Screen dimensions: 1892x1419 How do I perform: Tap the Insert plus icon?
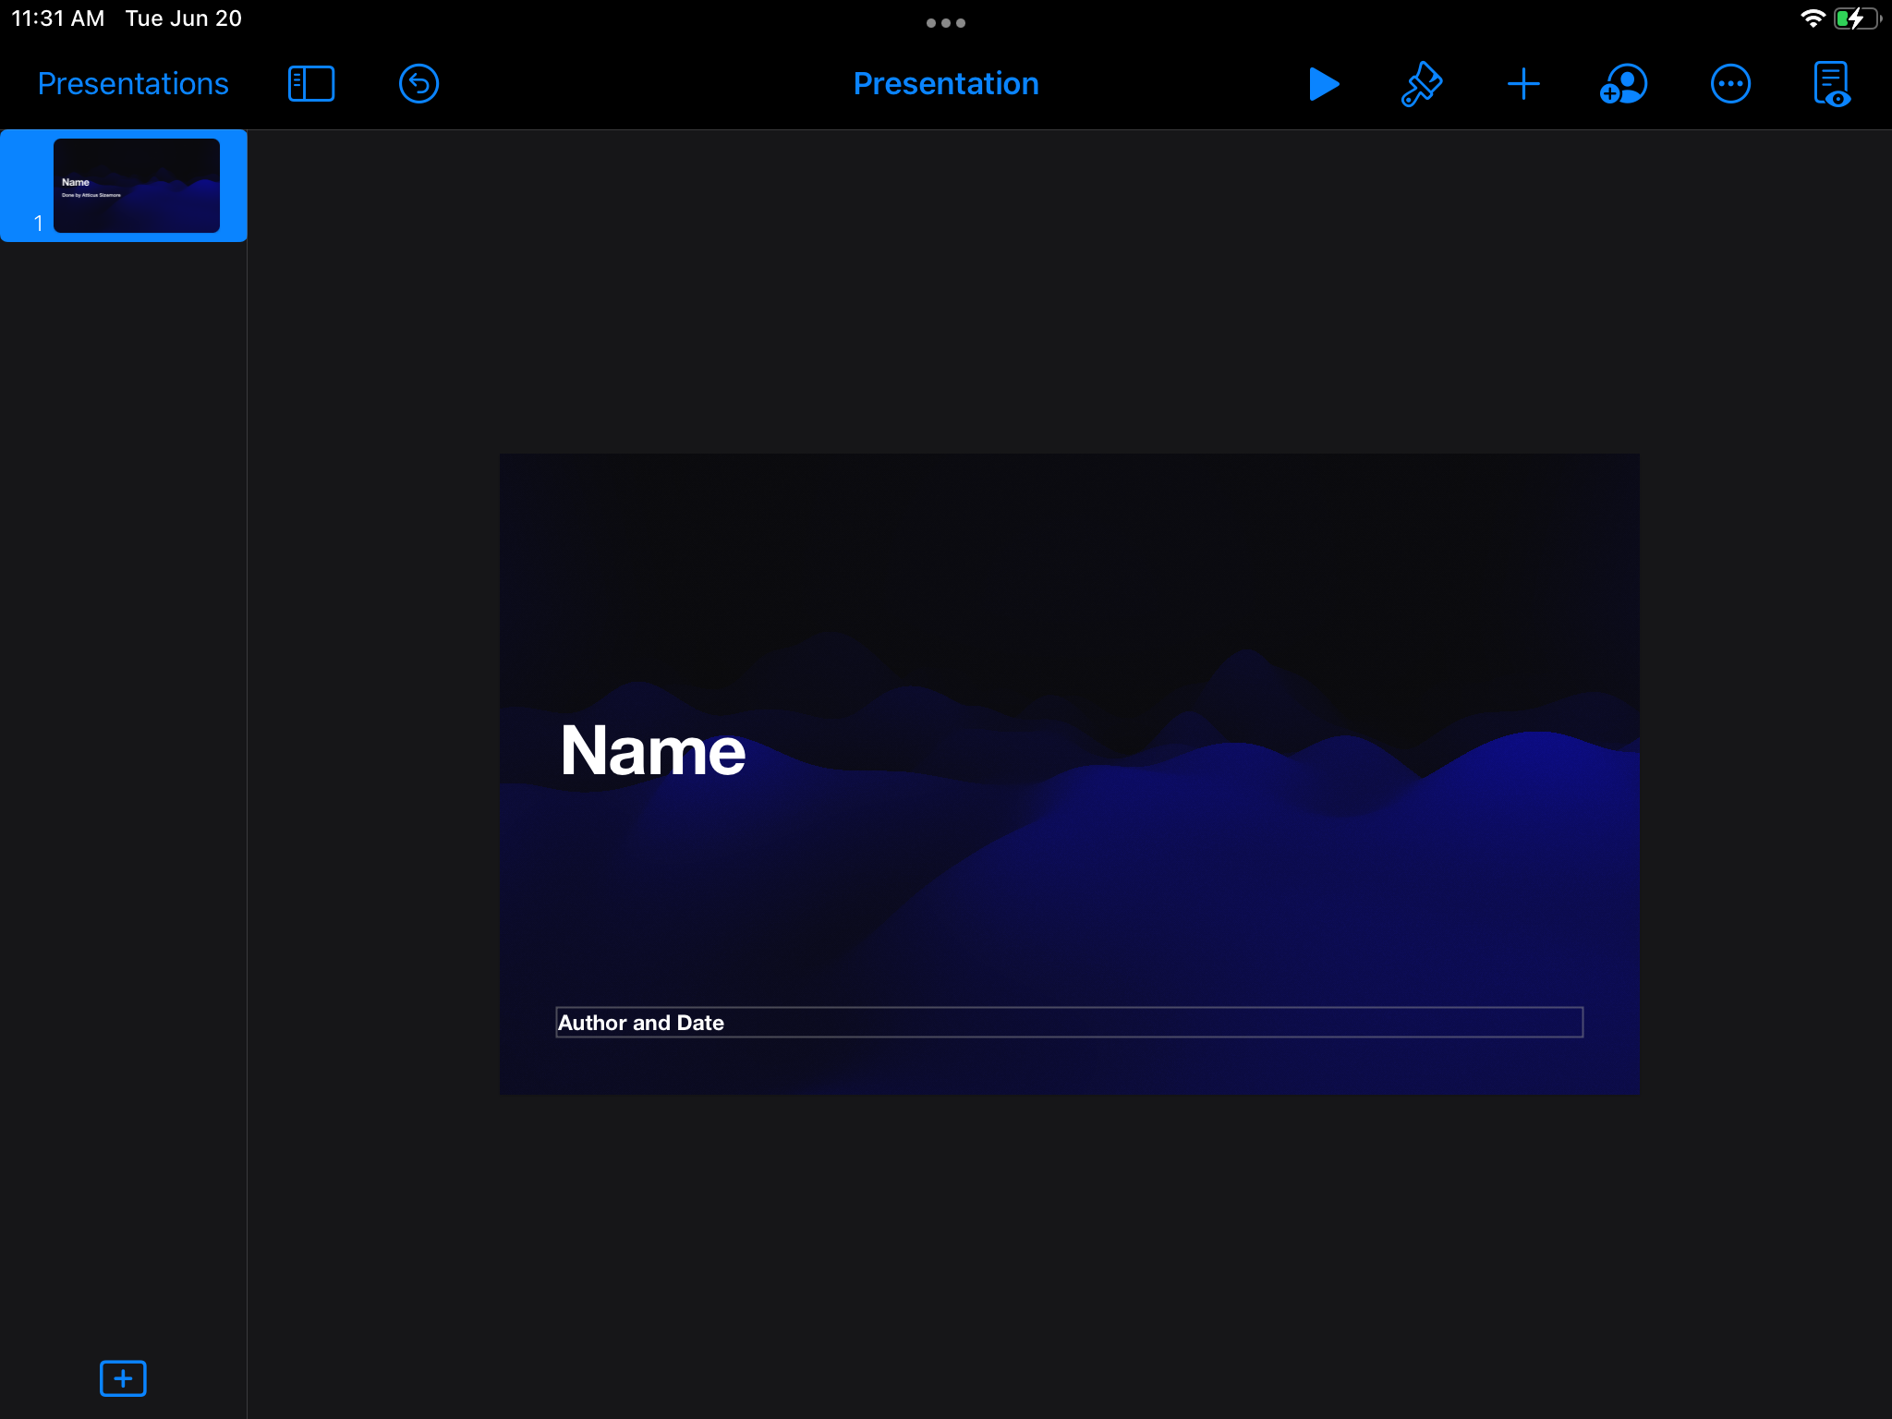(1522, 84)
